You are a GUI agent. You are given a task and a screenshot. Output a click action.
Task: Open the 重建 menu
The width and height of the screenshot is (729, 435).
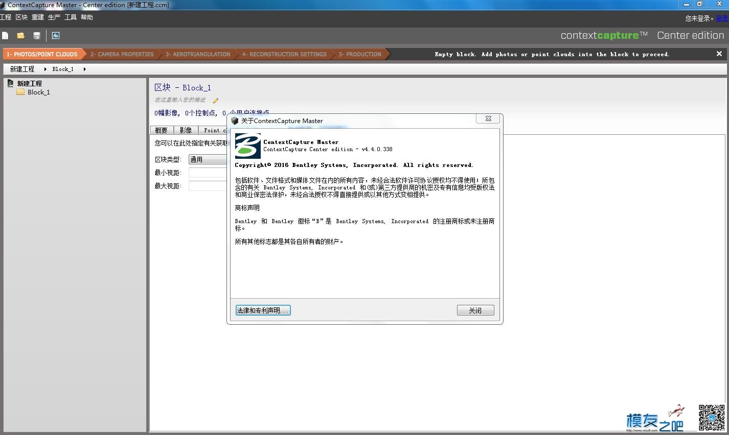pyautogui.click(x=38, y=17)
